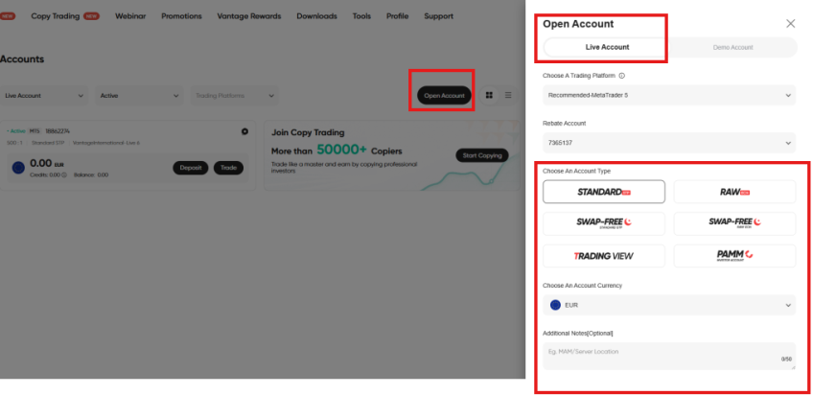Click the 0.00 EUR balance value
Image resolution: width=813 pixels, height=395 pixels.
47,164
